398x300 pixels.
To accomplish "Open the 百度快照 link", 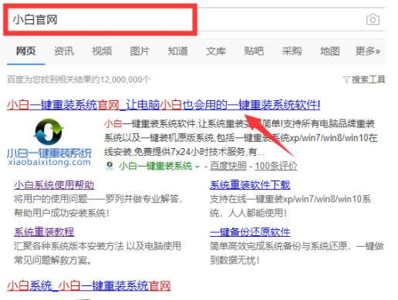I will [x=228, y=166].
